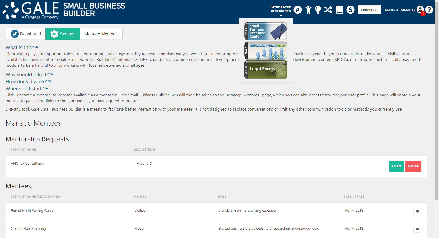Click the red notification badge on profile
This screenshot has width=439, height=238.
point(423,14)
